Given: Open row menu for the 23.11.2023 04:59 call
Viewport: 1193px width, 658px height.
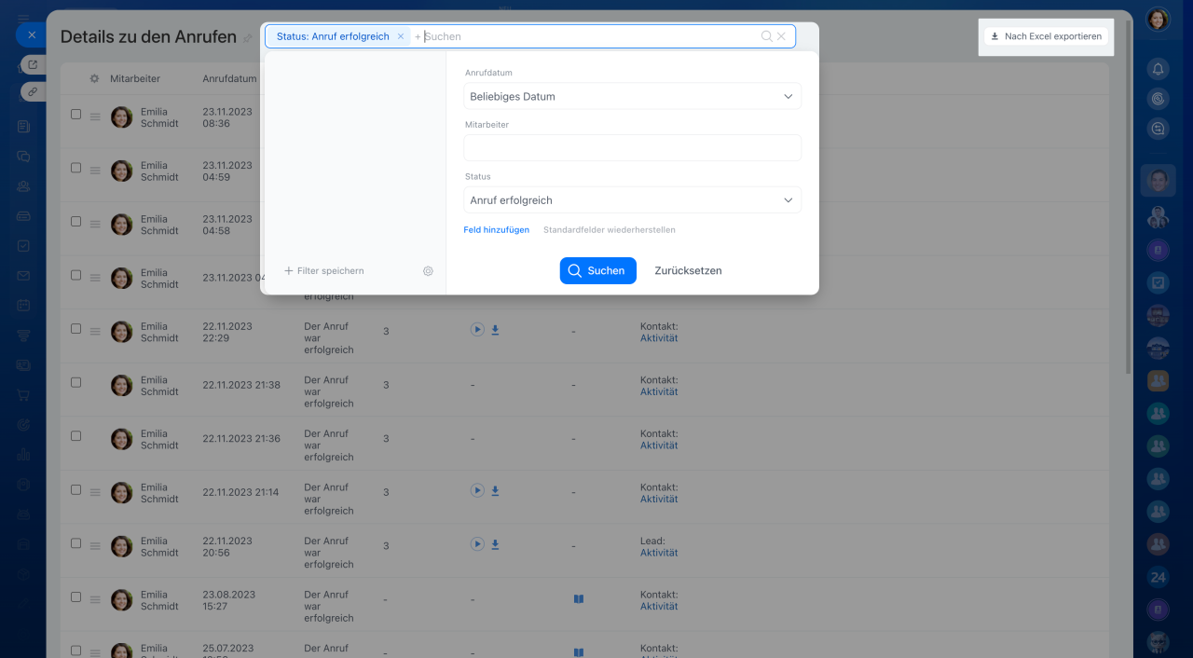Looking at the screenshot, I should coord(94,171).
